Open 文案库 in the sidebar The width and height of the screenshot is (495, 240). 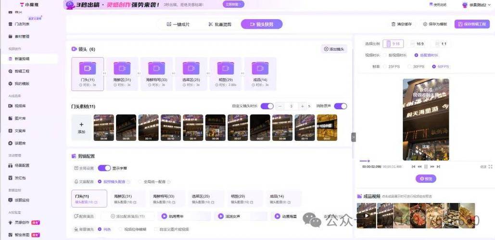[x=17, y=131]
